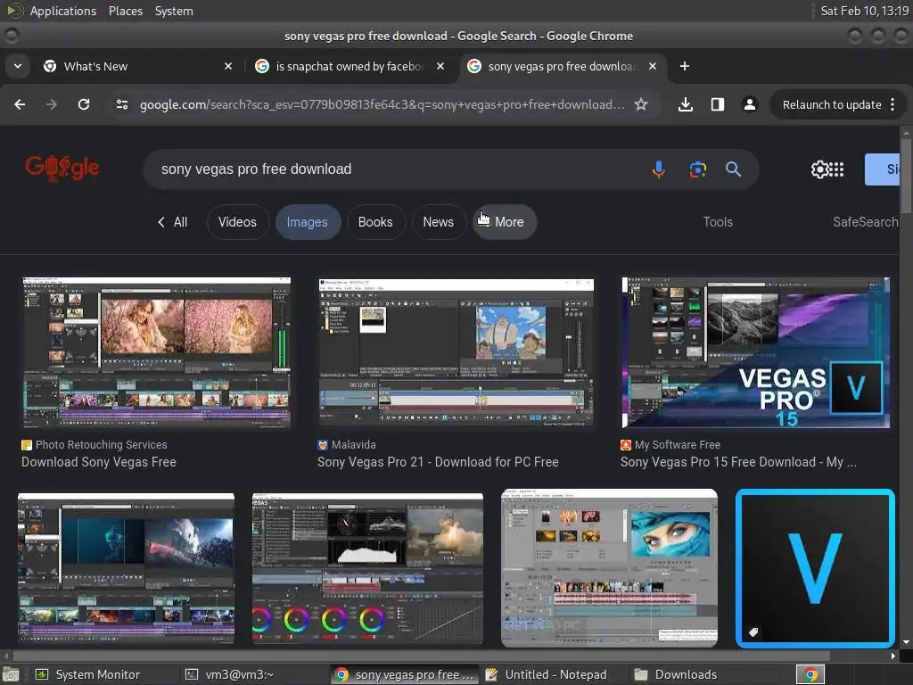Click Chrome icon in taskbar tray
913x685 pixels.
[x=810, y=674]
